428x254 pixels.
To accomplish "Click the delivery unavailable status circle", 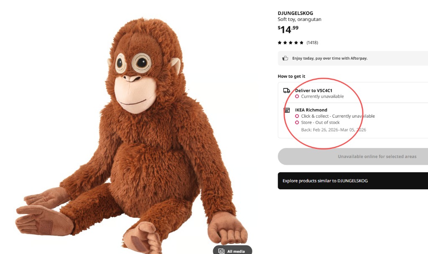I will pos(297,96).
